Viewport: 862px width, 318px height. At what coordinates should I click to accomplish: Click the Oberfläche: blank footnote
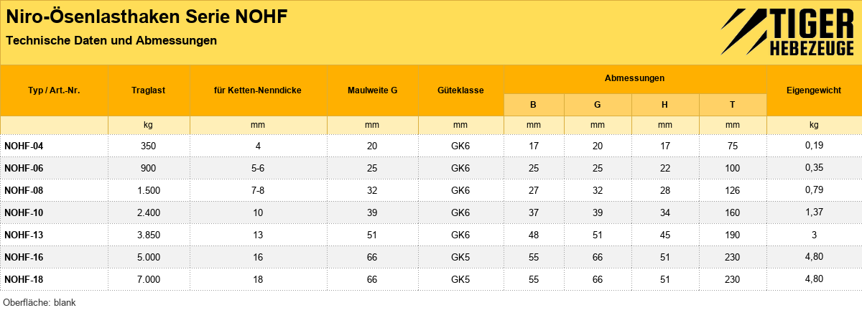coord(40,303)
